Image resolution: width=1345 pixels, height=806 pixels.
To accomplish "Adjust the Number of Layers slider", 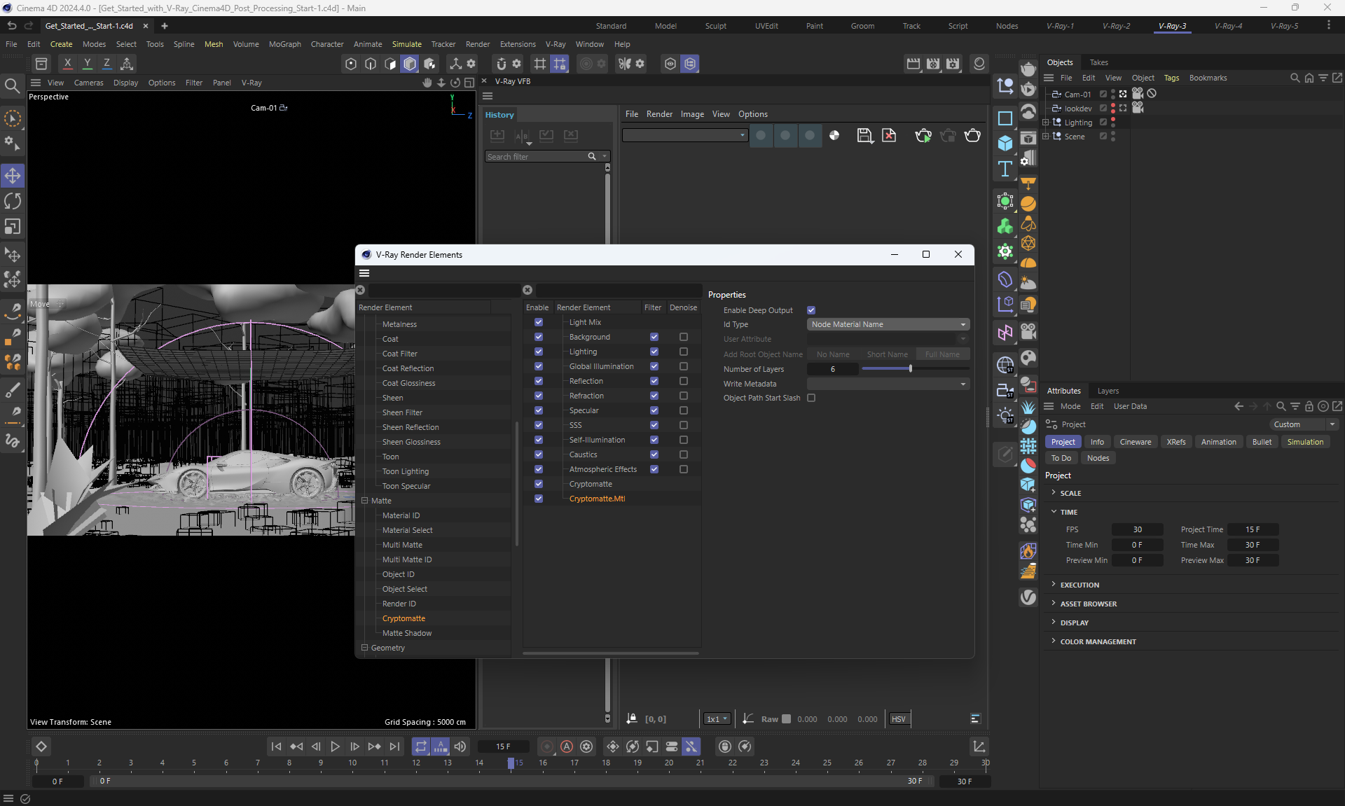I will (910, 369).
